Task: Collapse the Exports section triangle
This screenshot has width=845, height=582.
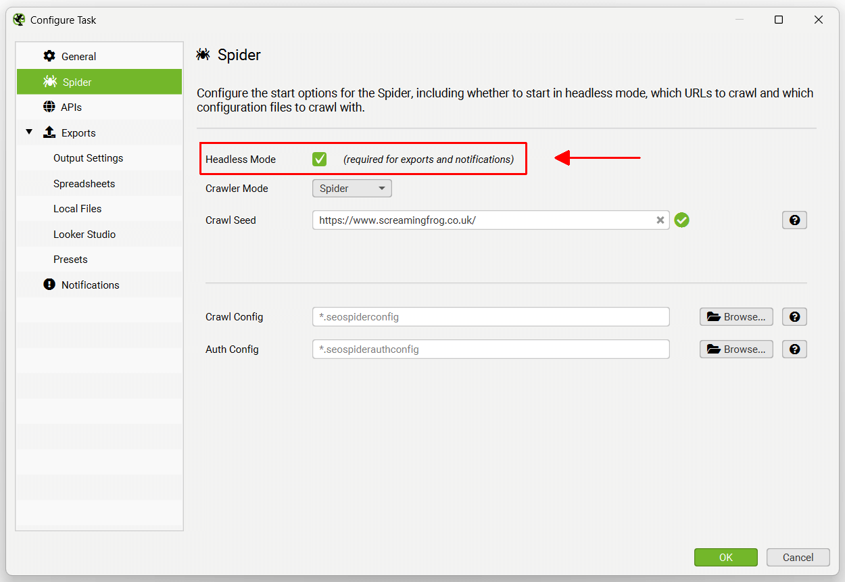Action: pos(28,132)
